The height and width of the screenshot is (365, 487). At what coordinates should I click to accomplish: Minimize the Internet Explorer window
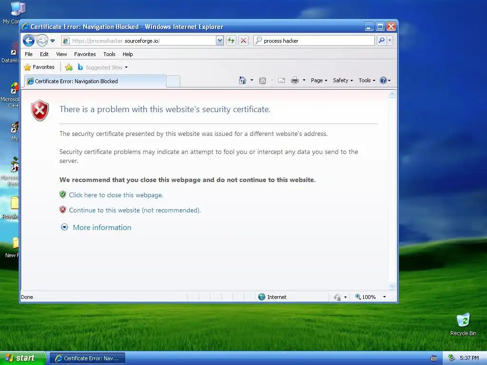click(x=369, y=27)
